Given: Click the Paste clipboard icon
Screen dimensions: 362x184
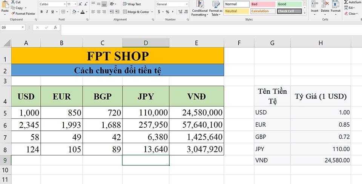Looking at the screenshot, I should pos(5,4).
